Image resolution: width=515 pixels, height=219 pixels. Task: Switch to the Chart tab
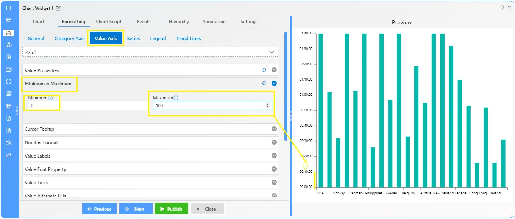[x=38, y=22]
